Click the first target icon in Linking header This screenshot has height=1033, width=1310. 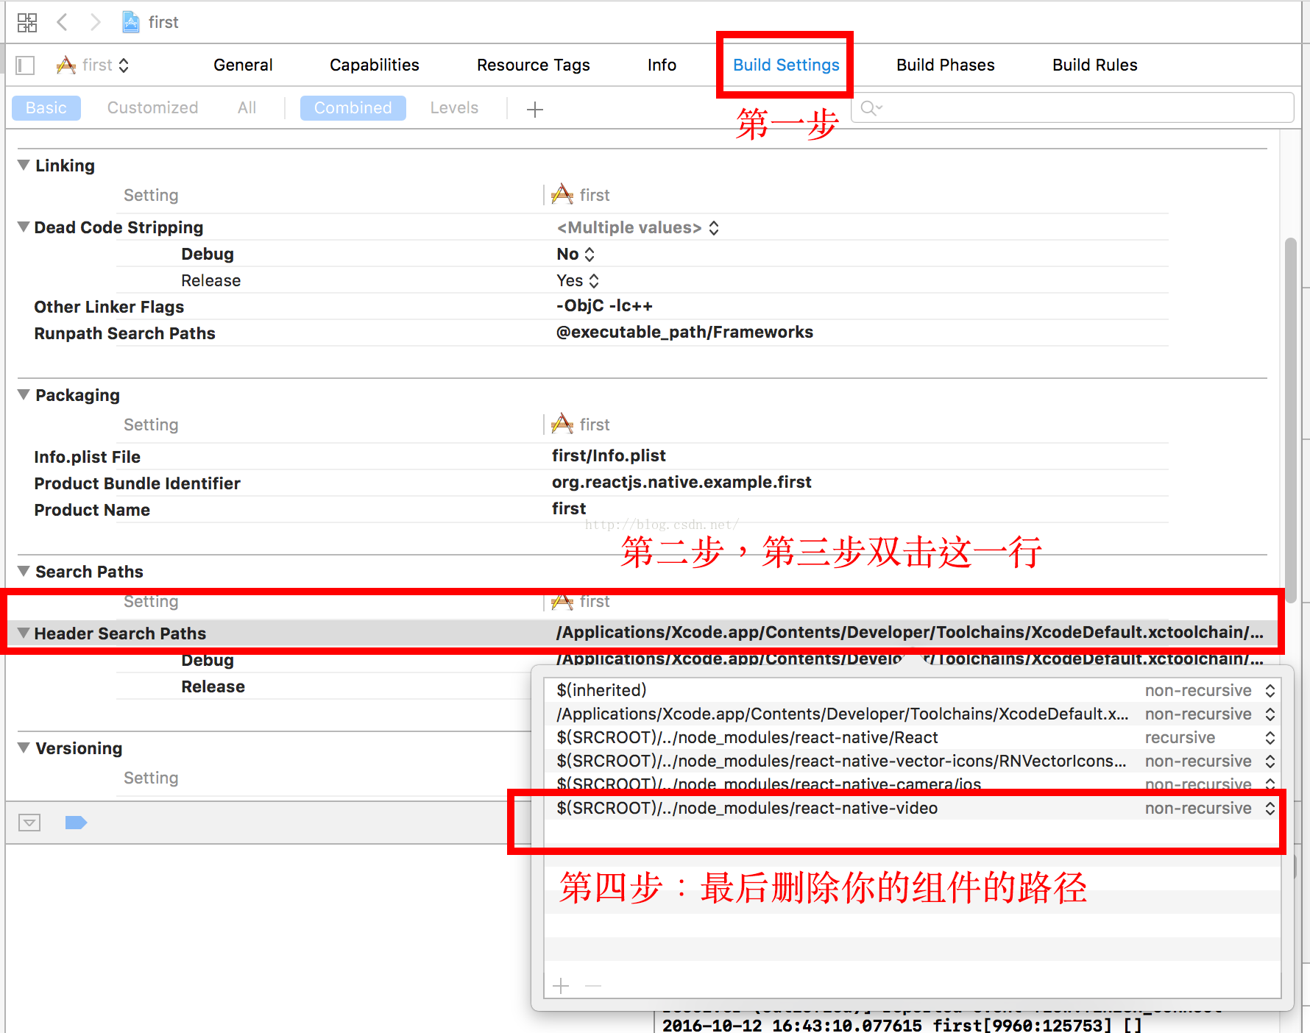coord(562,194)
